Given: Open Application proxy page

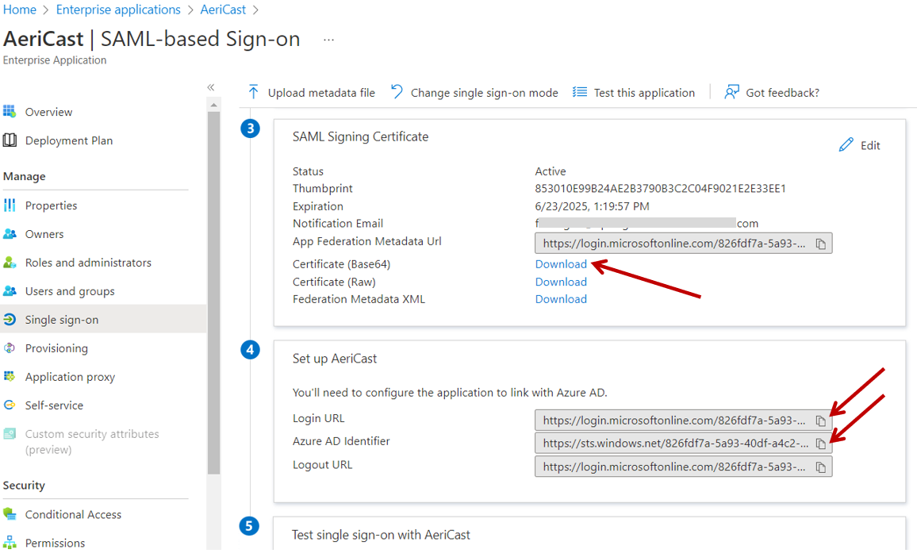Looking at the screenshot, I should click(70, 377).
